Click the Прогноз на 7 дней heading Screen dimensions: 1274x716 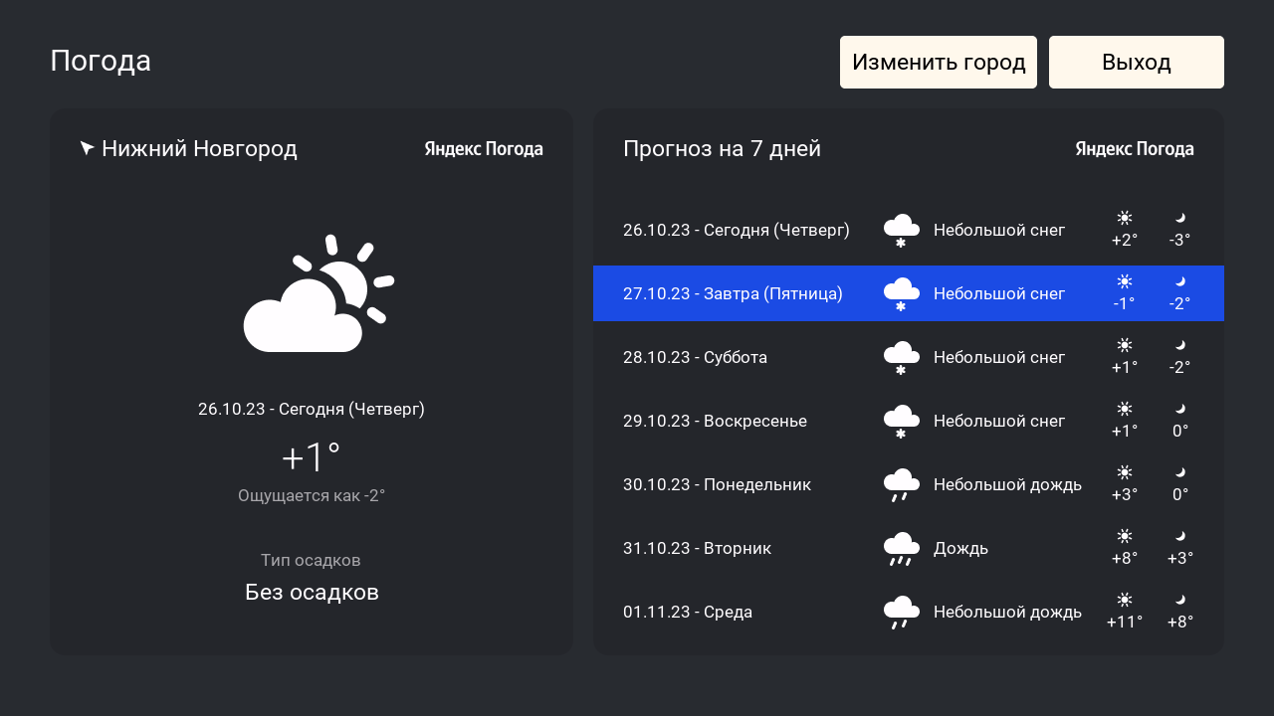coord(722,149)
